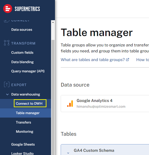Open Data sources in sidebar
This screenshot has height=155, width=149.
click(x=22, y=30)
